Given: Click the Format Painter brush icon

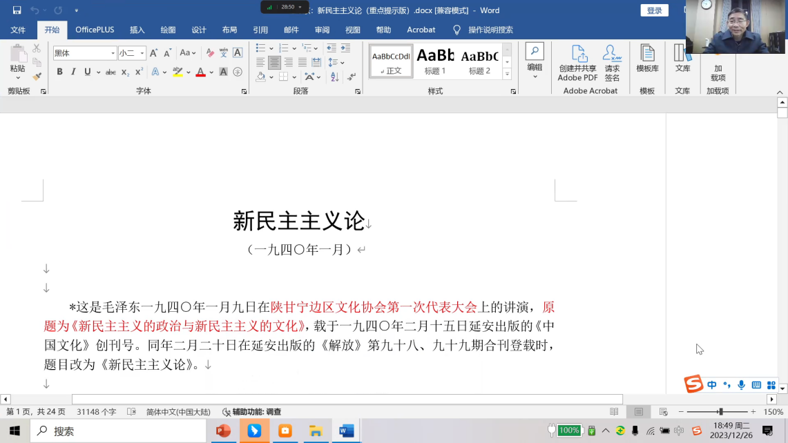Looking at the screenshot, I should coord(37,76).
